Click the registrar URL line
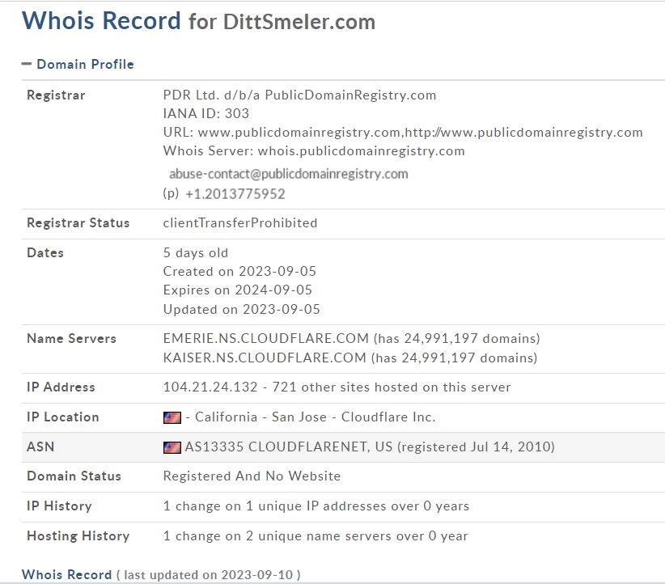The height and width of the screenshot is (584, 665). 403,133
